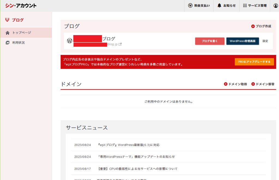Click the grid icon for サービス管理
This screenshot has height=180, width=279.
[245, 5]
